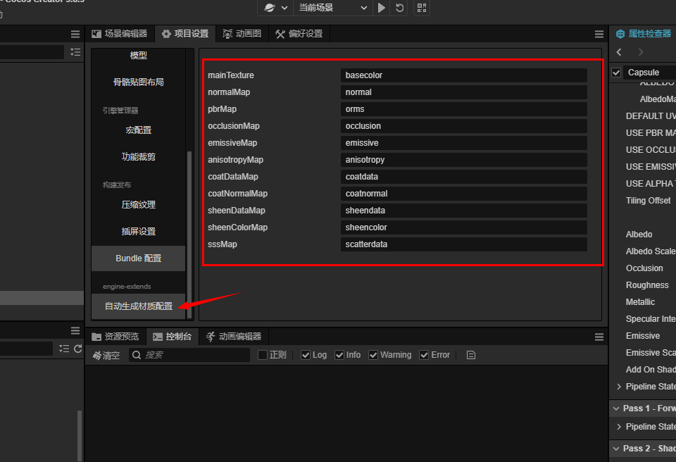The width and height of the screenshot is (676, 462).
Task: Click the inspector forward arrow
Action: [641, 52]
